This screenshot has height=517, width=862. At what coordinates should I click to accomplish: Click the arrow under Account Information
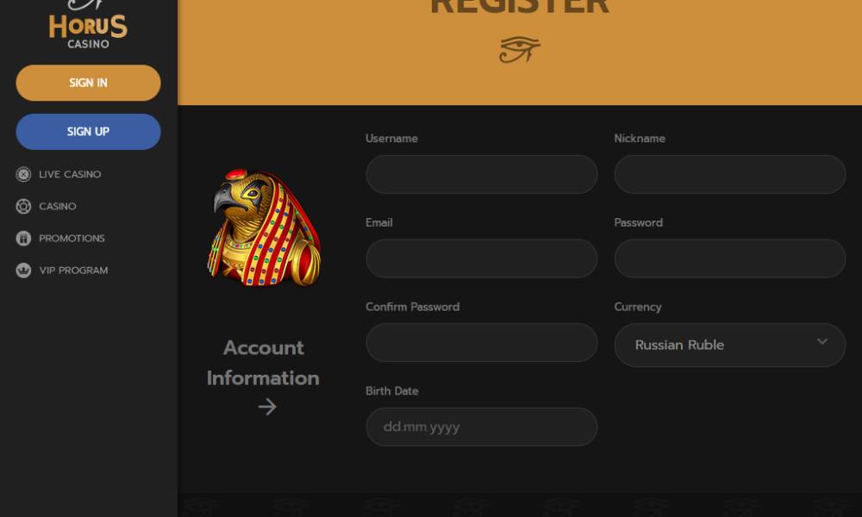[267, 407]
